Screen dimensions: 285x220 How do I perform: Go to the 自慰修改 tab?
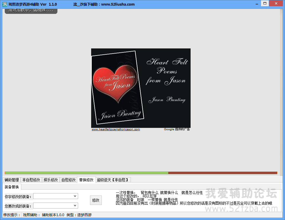(68, 180)
